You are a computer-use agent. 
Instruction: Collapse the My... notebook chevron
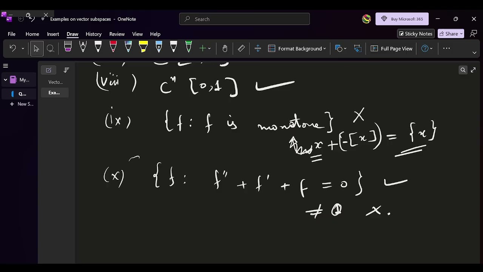[5, 80]
